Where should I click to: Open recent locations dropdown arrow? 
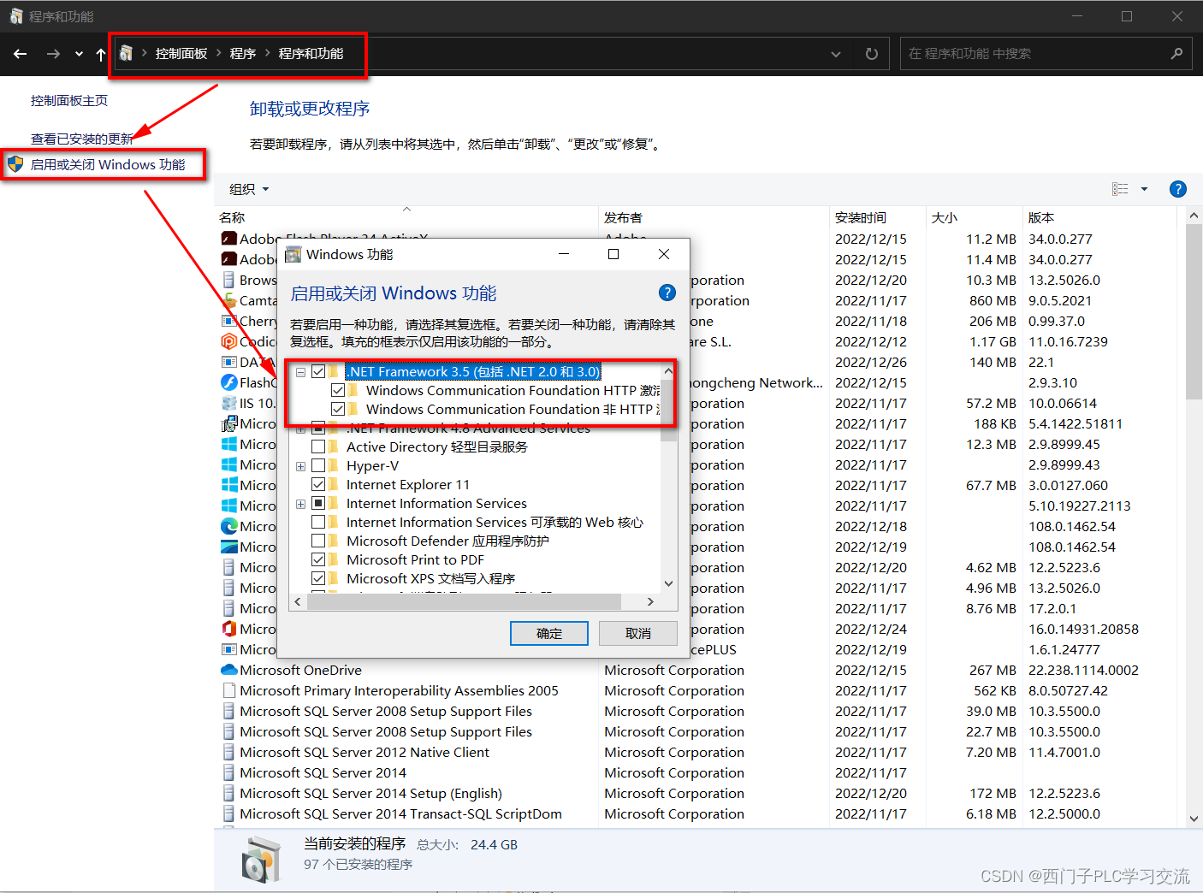[79, 54]
